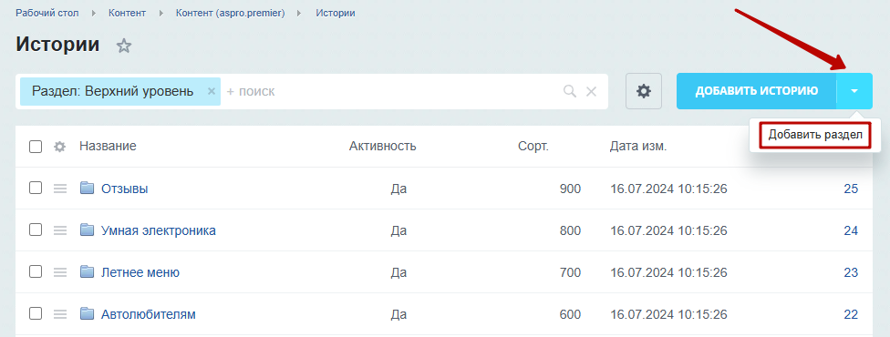890x337 pixels.
Task: Click date cell in Автолюбителям row
Action: click(x=668, y=313)
